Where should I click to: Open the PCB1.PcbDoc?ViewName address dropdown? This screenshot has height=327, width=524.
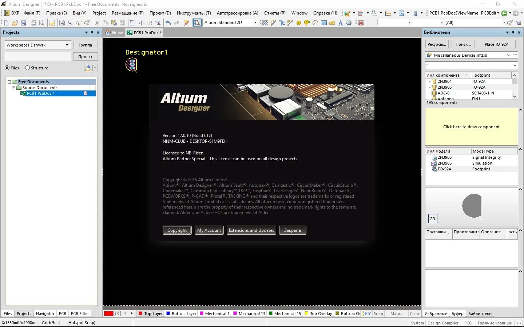point(498,13)
